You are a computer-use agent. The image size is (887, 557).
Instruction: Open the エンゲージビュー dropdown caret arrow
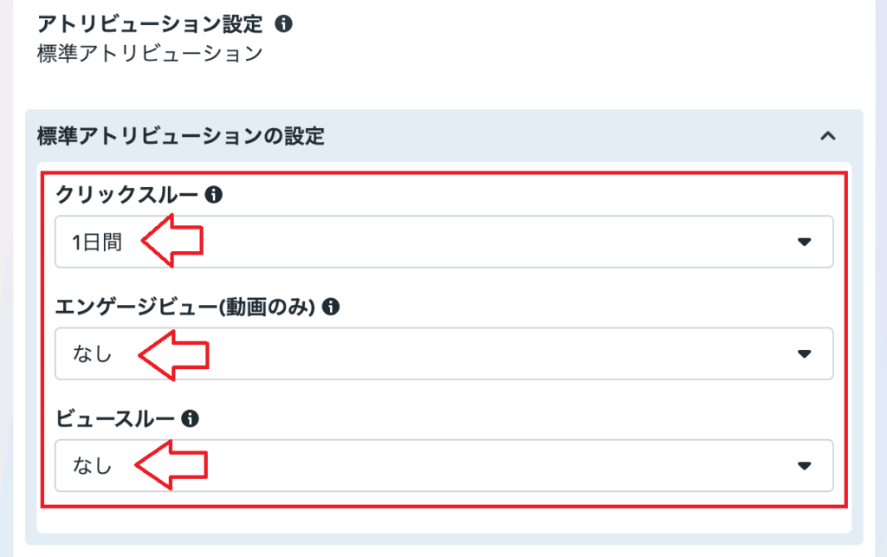tap(805, 353)
